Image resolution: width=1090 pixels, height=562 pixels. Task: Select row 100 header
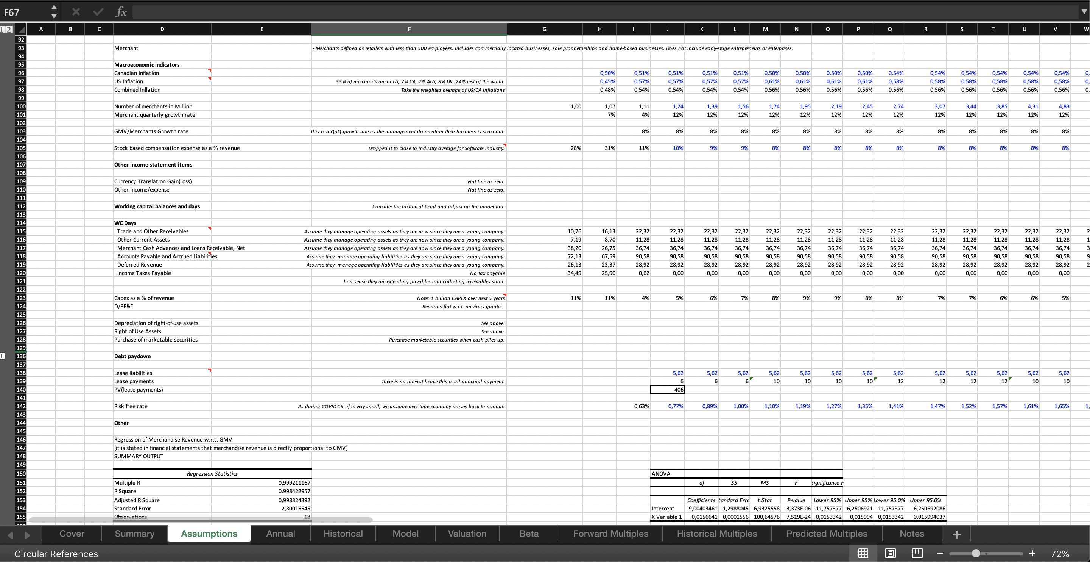(21, 106)
